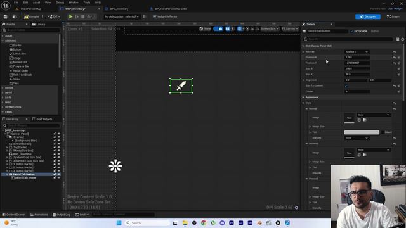Toggle visibility eye for Canvas Panel row

(x=59, y=134)
